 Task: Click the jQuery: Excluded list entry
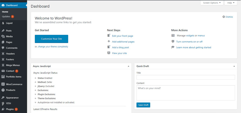[x=46, y=86]
